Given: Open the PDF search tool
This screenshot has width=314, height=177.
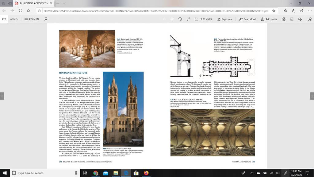Looking at the screenshot, I should click(x=46, y=19).
